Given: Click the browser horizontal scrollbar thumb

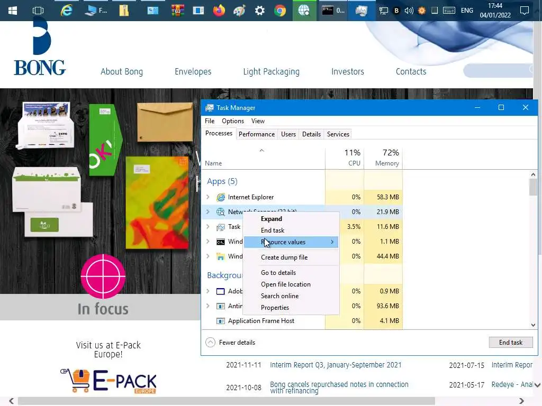Looking at the screenshot, I should pos(227,401).
